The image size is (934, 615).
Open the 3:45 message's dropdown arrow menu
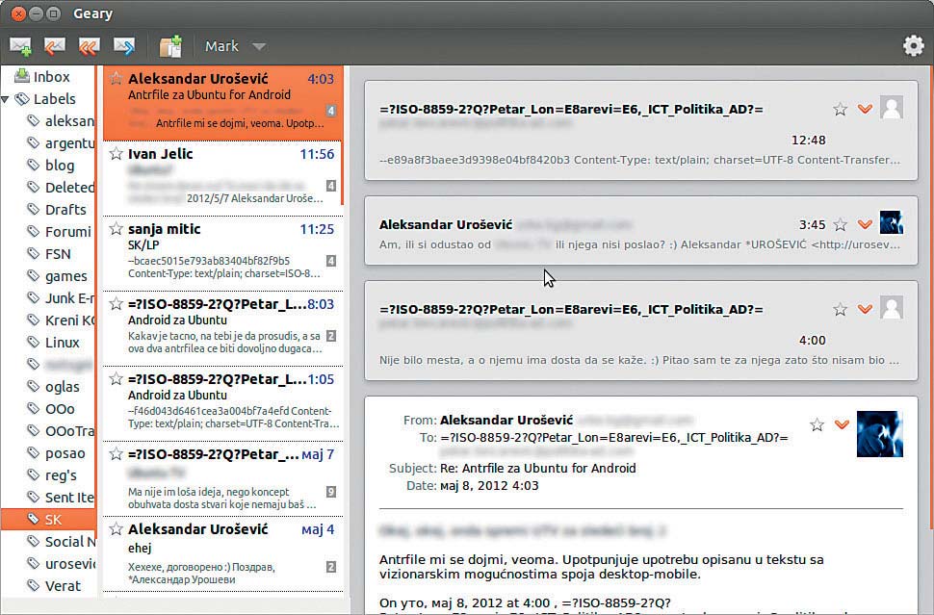pyautogui.click(x=865, y=224)
